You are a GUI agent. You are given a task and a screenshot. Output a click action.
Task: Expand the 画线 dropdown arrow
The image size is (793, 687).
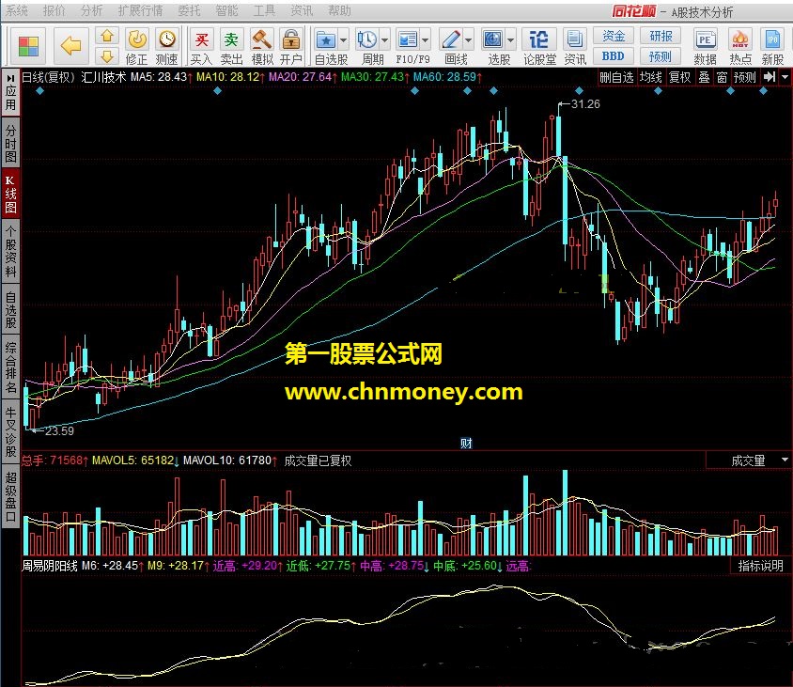(x=468, y=39)
